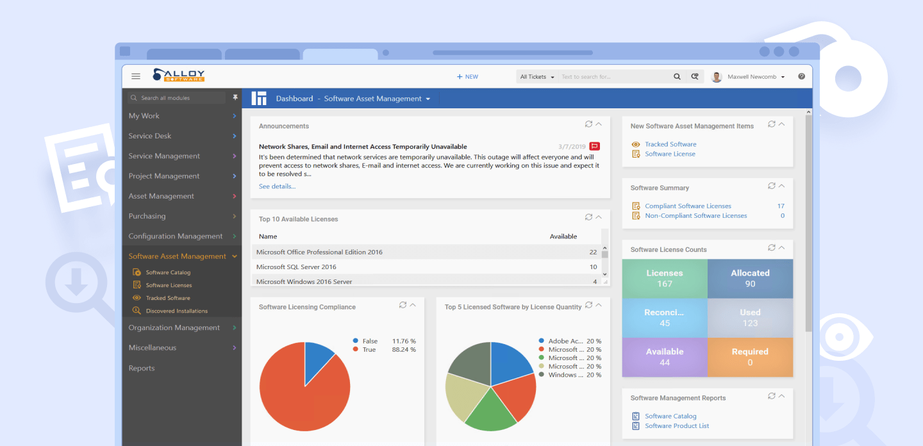Click the Discovered Installations magnifier icon
Image resolution: width=923 pixels, height=446 pixels.
pos(136,311)
